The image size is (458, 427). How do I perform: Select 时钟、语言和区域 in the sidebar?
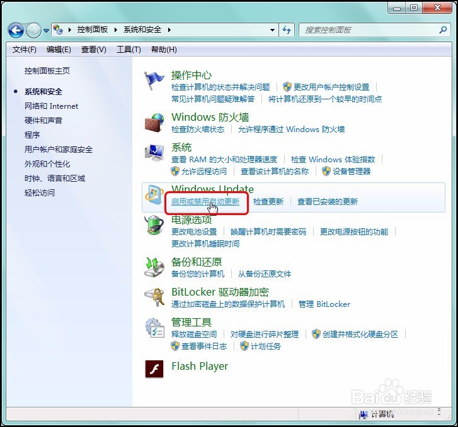click(x=55, y=178)
